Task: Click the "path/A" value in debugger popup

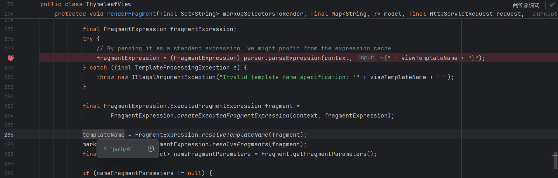Action: click(121, 149)
